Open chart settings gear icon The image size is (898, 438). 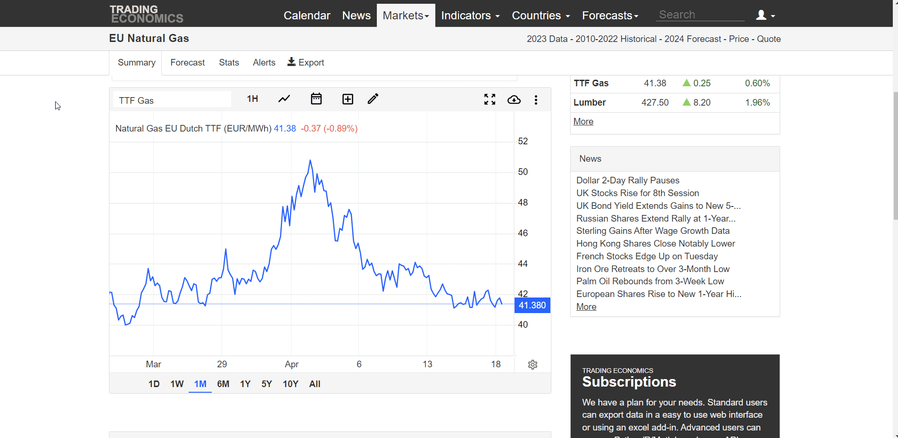(532, 364)
